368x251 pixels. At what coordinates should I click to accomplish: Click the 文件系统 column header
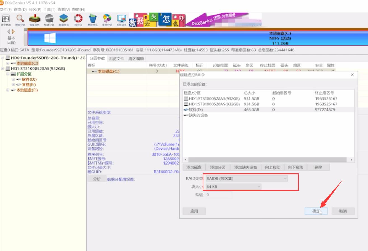click(x=181, y=65)
